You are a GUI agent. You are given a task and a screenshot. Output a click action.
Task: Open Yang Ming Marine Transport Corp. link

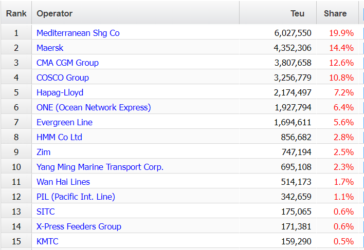(100, 167)
